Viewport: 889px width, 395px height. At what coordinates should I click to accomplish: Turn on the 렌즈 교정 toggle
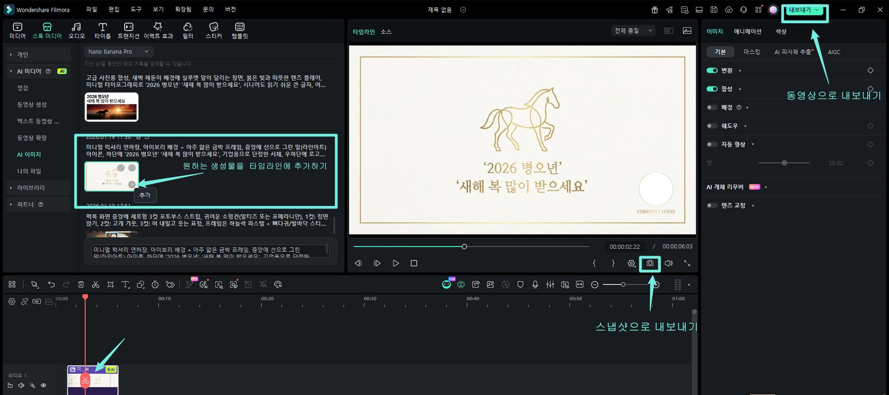pyautogui.click(x=712, y=205)
